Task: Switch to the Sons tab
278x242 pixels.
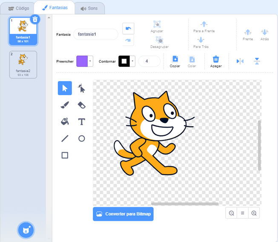Action: (x=89, y=8)
